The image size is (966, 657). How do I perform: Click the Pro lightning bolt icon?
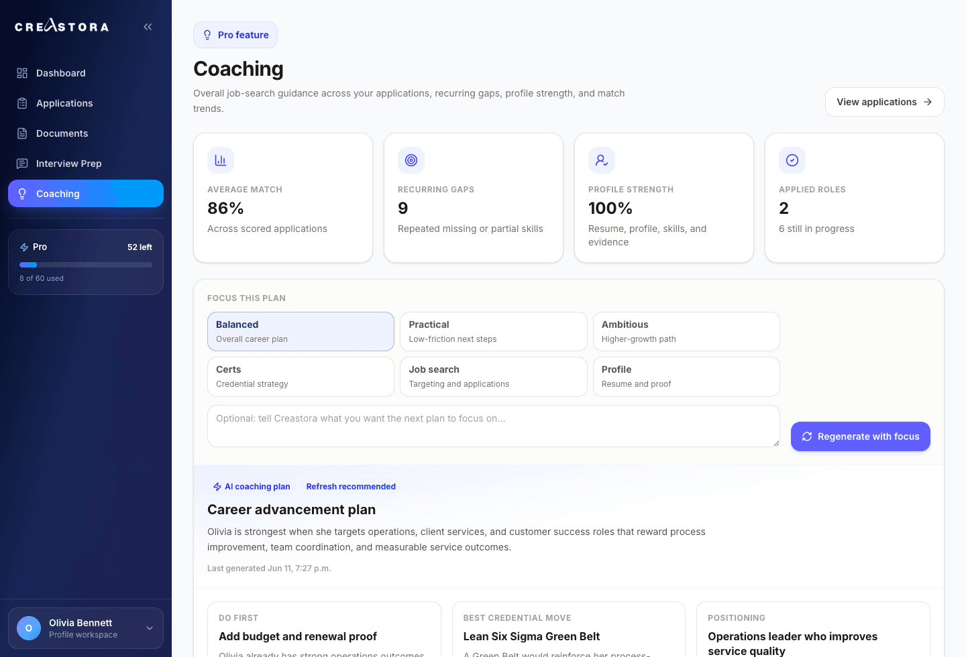coord(24,247)
